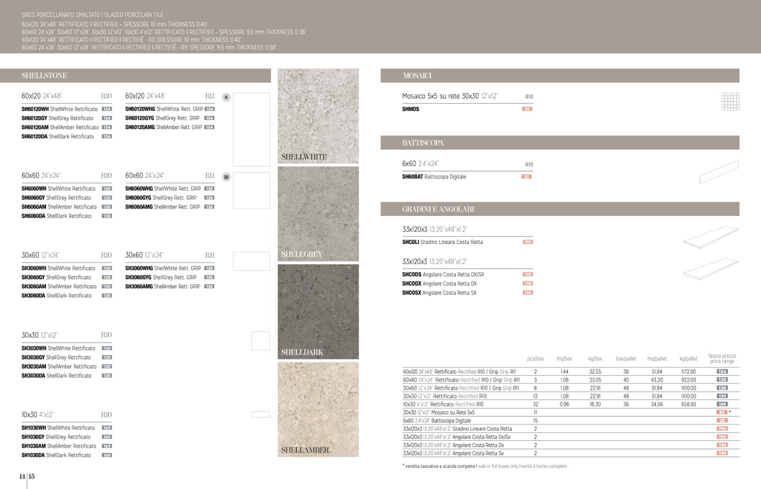Select the ShellAmber tile swatch
The image size is (761, 489).
point(318,409)
